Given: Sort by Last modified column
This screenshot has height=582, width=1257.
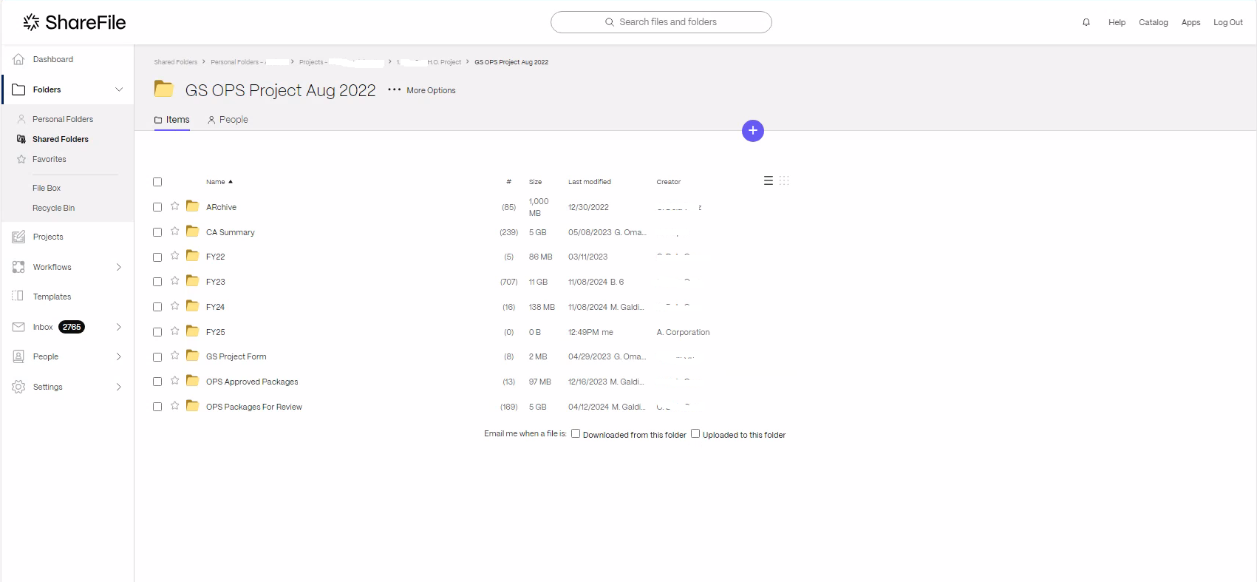Looking at the screenshot, I should [590, 182].
